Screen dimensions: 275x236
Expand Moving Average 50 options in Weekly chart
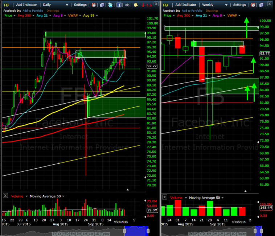(222, 198)
